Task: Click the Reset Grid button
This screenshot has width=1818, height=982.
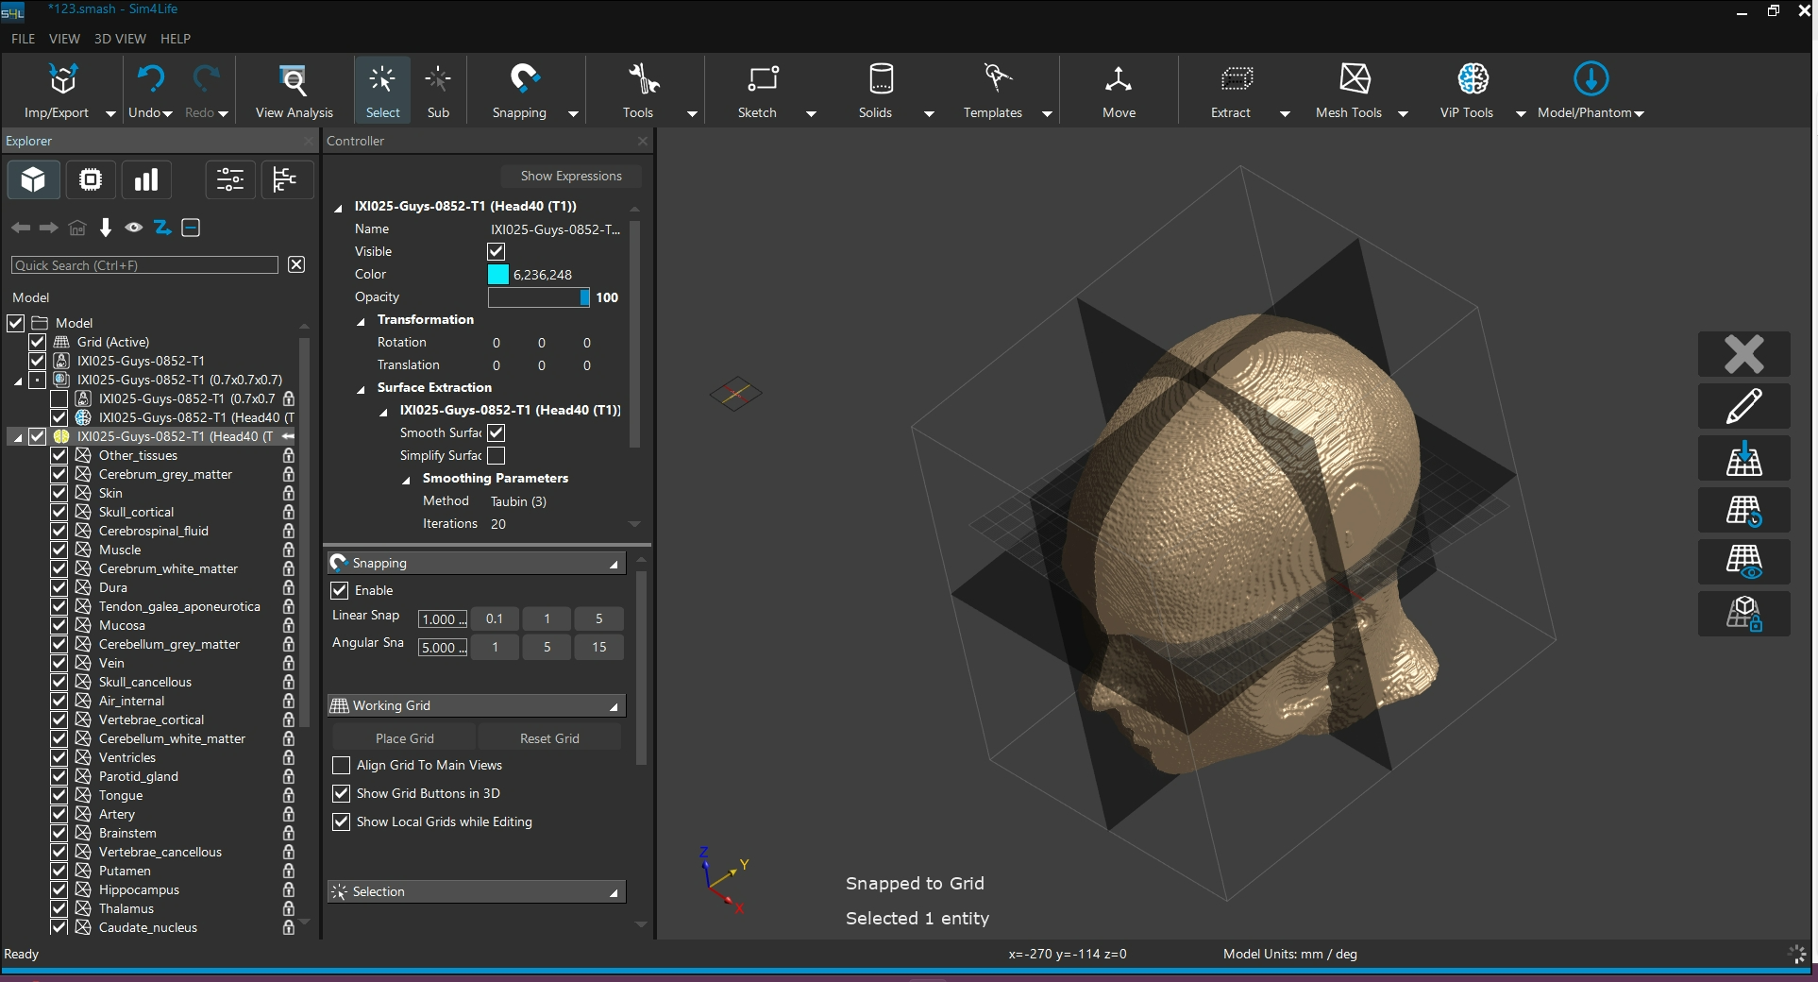Action: [x=549, y=738]
